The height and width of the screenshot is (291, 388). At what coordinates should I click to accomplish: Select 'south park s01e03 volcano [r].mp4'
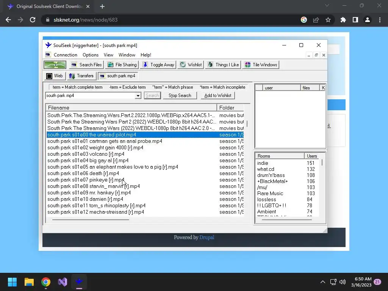145,154
